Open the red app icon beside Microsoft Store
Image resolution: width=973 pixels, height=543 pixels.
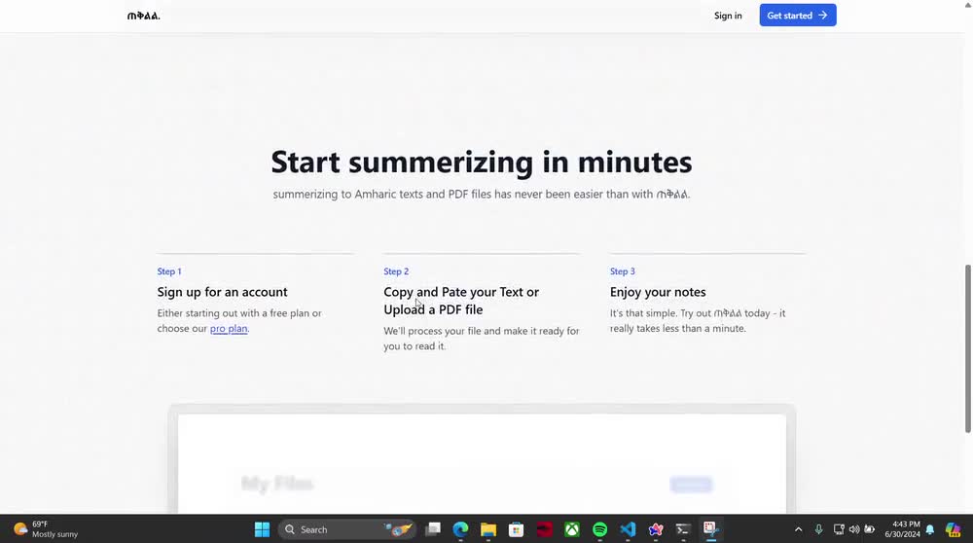tap(544, 529)
